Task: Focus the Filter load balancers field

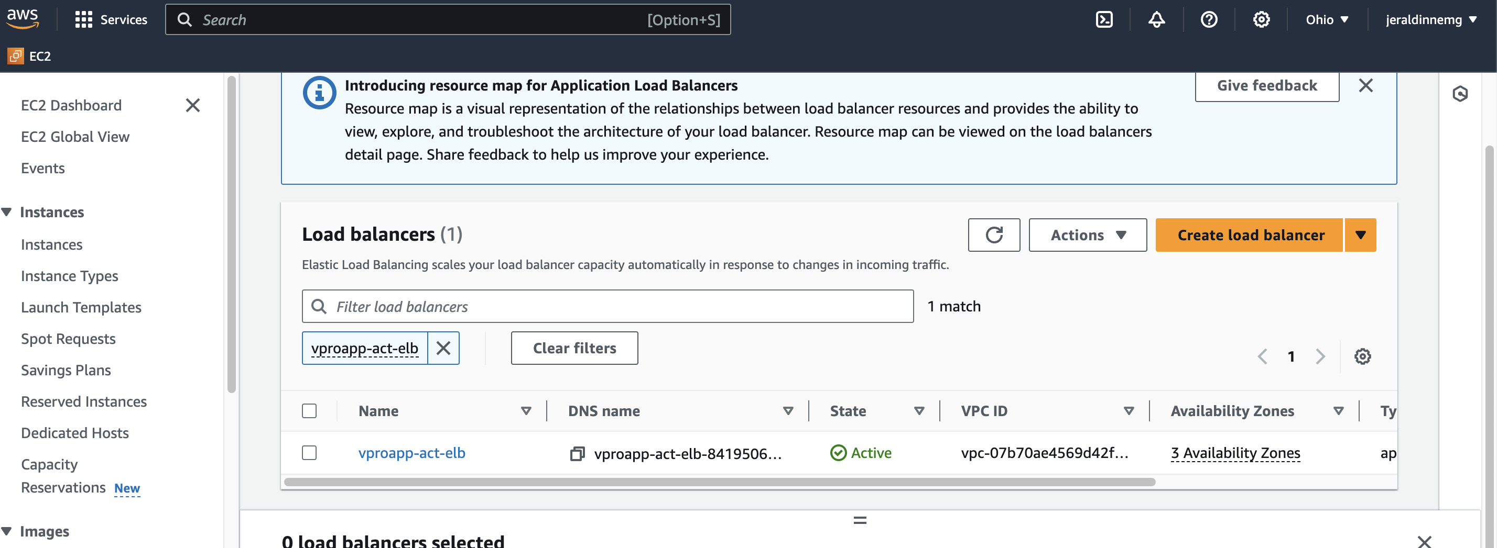Action: pyautogui.click(x=616, y=307)
